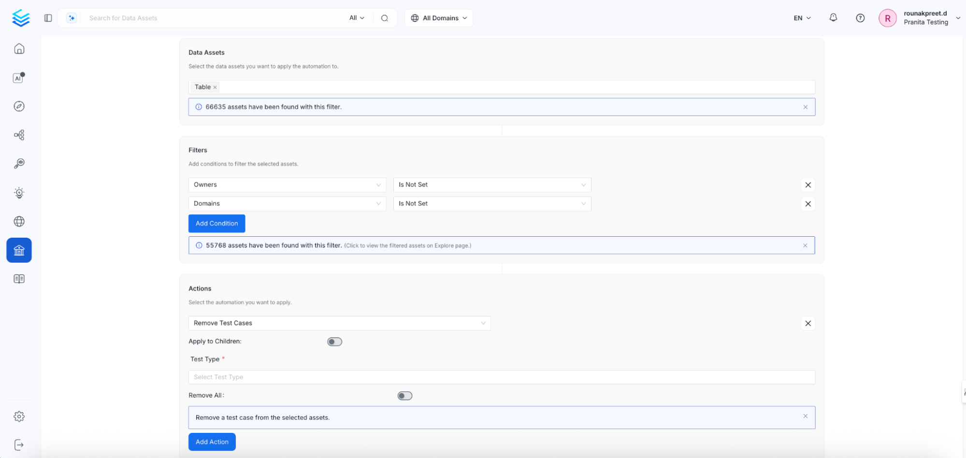966x458 pixels.
Task: Open notifications via the bell icon
Action: (833, 17)
